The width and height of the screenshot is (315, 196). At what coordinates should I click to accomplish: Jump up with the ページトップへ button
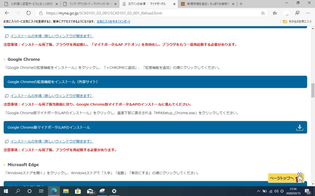click(x=286, y=178)
